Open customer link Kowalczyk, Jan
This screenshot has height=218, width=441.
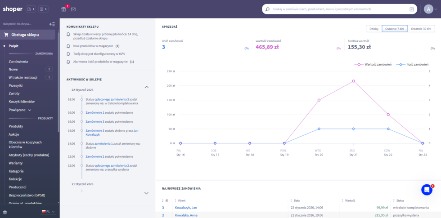click(x=185, y=208)
